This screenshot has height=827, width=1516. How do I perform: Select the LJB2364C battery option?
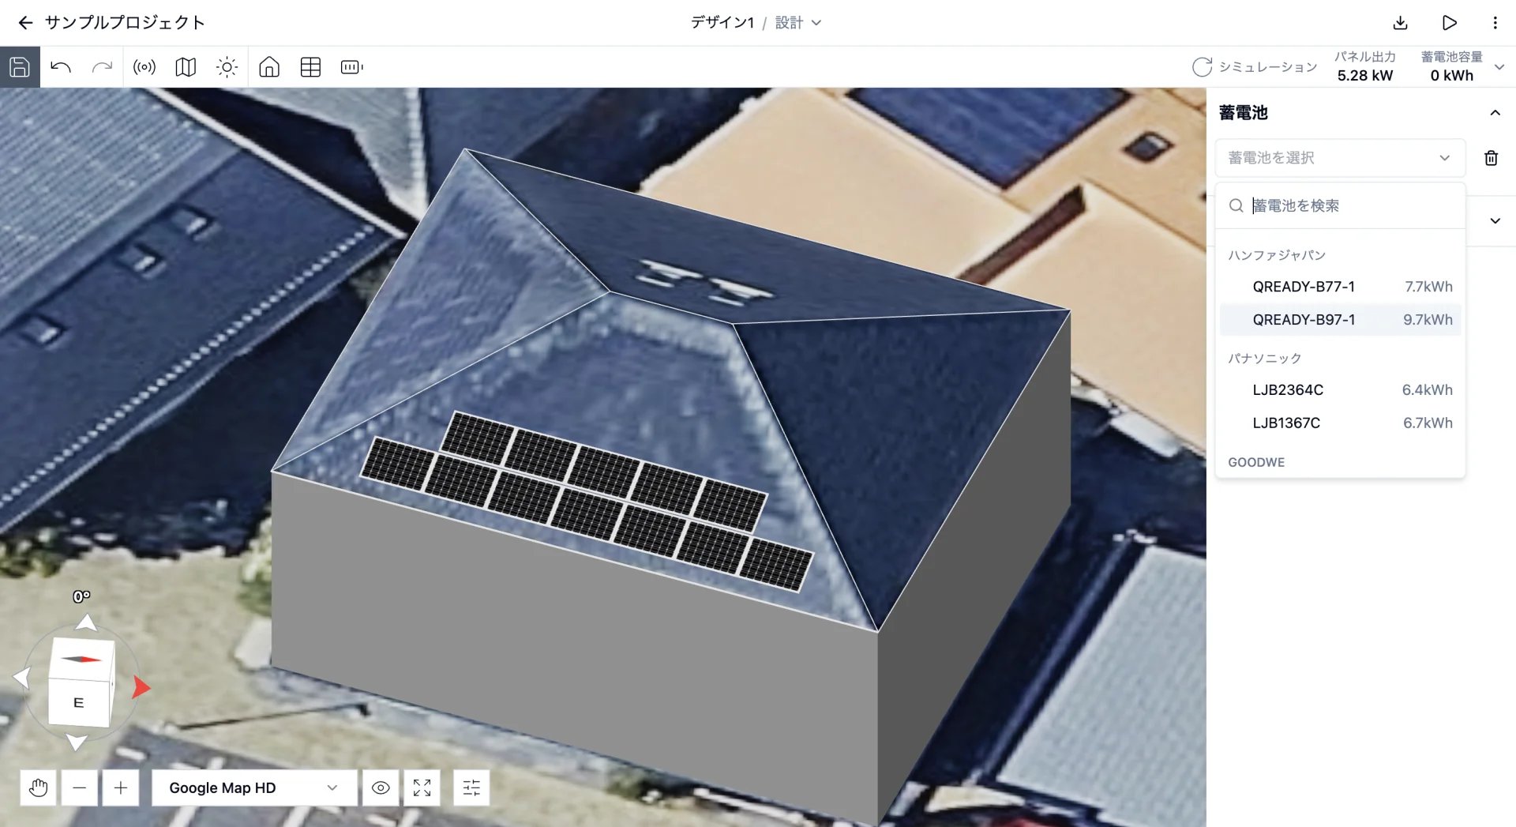coord(1340,390)
